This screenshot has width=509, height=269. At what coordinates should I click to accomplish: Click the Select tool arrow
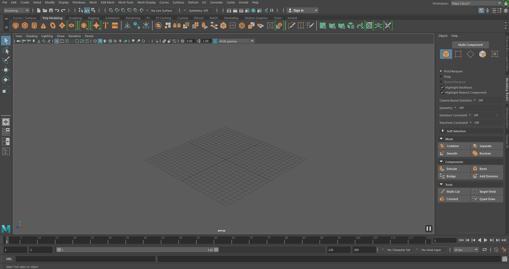[x=6, y=41]
